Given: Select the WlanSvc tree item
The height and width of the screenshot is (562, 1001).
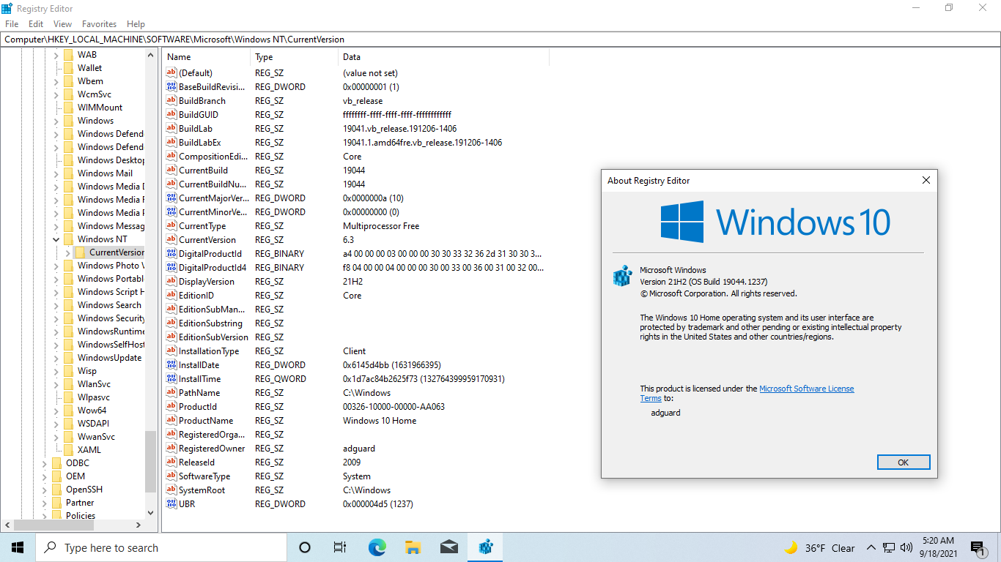Looking at the screenshot, I should (x=94, y=384).
